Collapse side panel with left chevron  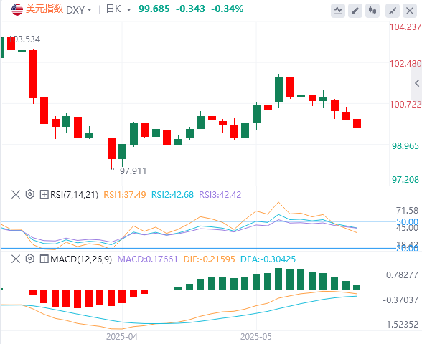417,83
